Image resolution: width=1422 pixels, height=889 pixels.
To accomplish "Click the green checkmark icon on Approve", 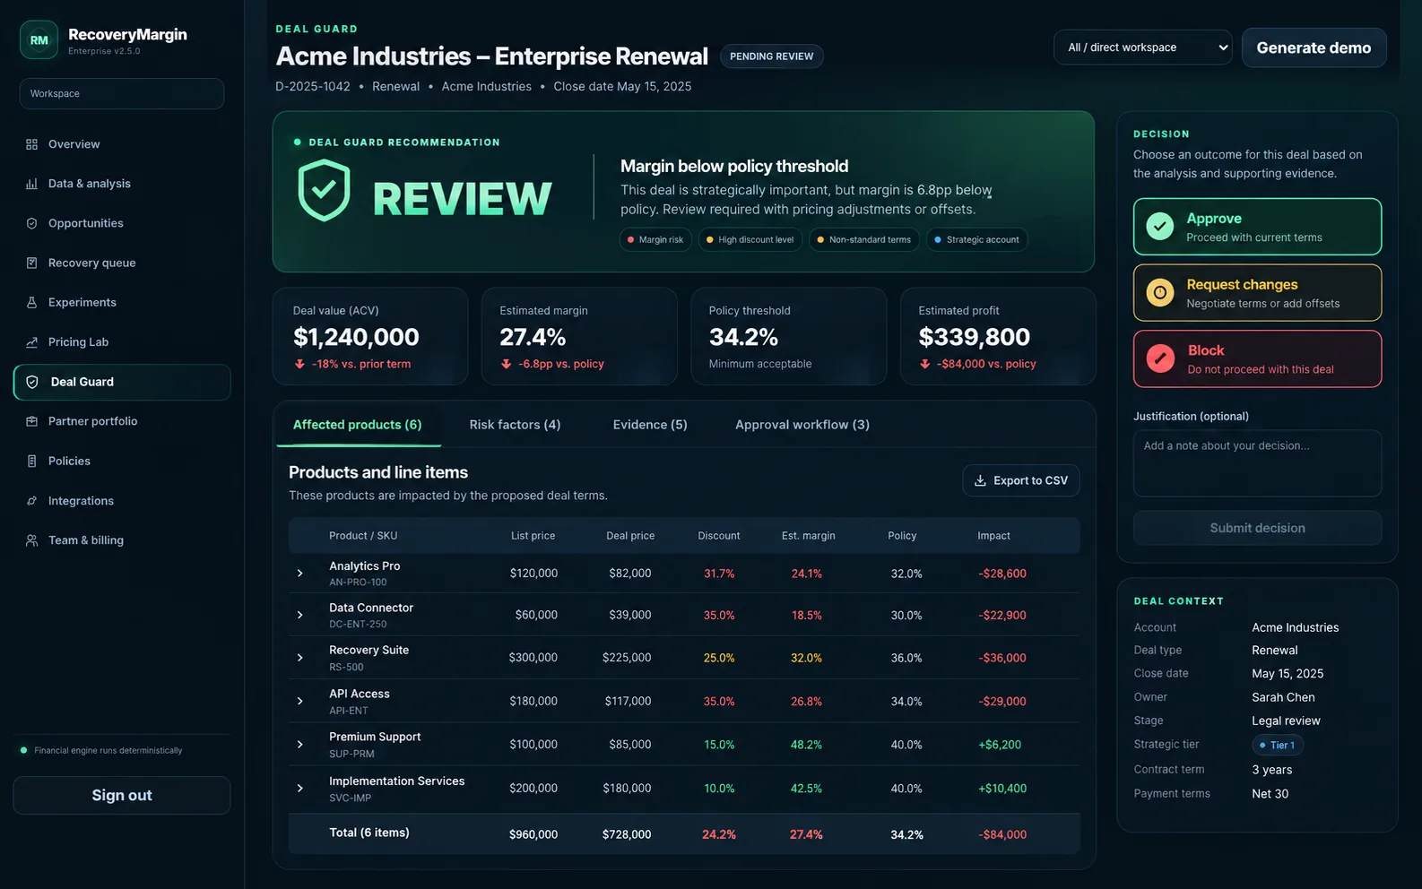I will [1160, 227].
